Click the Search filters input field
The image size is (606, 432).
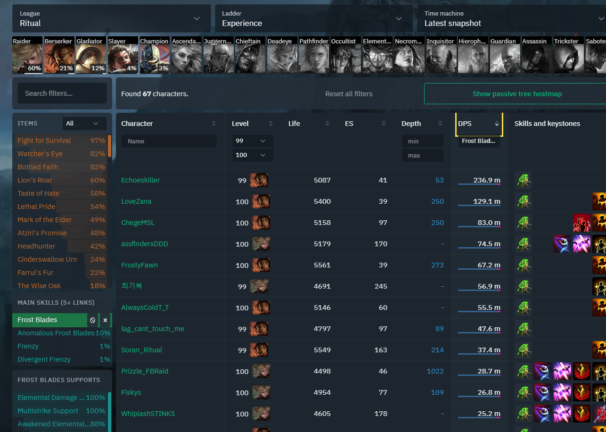62,93
